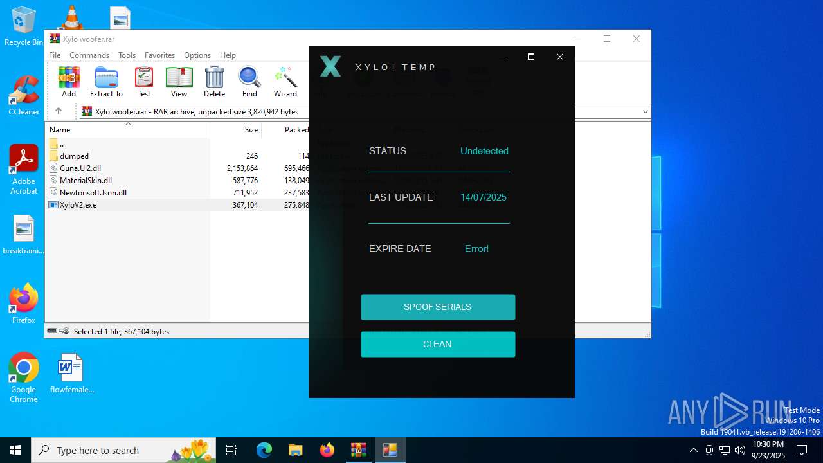Open the notification center icon
Screen dimensions: 823x463
point(802,450)
